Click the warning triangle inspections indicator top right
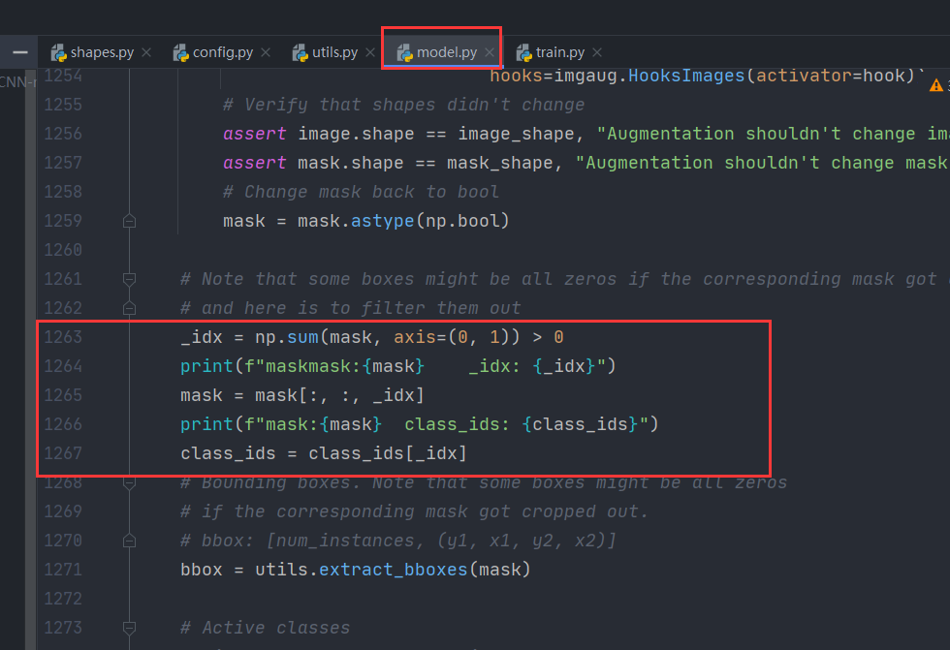950x650 pixels. click(x=934, y=85)
